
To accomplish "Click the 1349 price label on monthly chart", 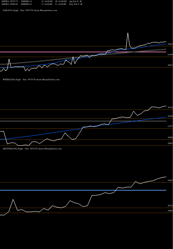I will pos(170,181).
